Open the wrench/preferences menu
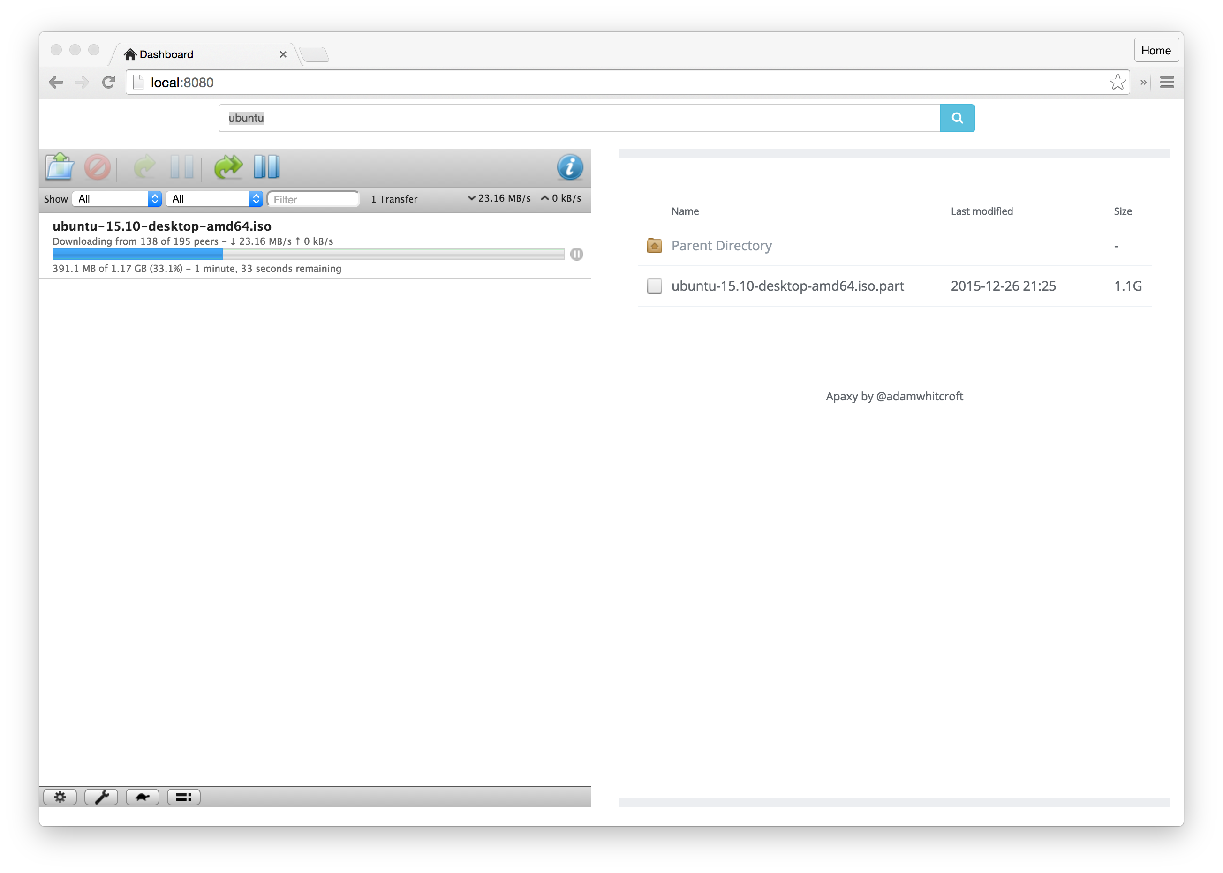Viewport: 1223px width, 873px height. pos(102,798)
